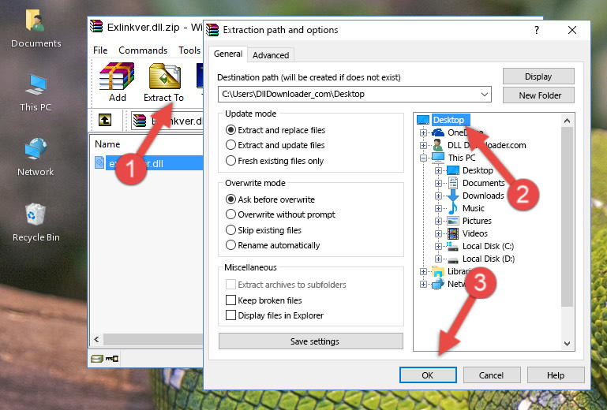
Task: Click the New Folder button
Action: pyautogui.click(x=538, y=95)
